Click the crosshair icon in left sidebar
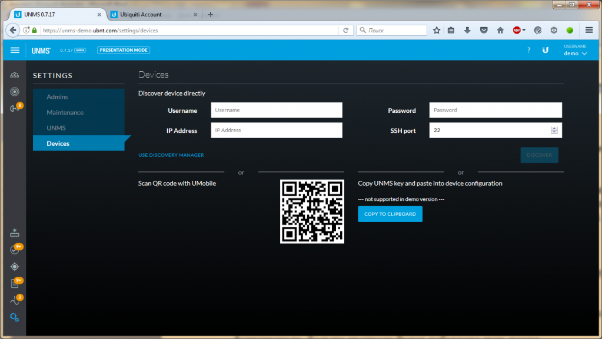This screenshot has width=602, height=339. [15, 267]
